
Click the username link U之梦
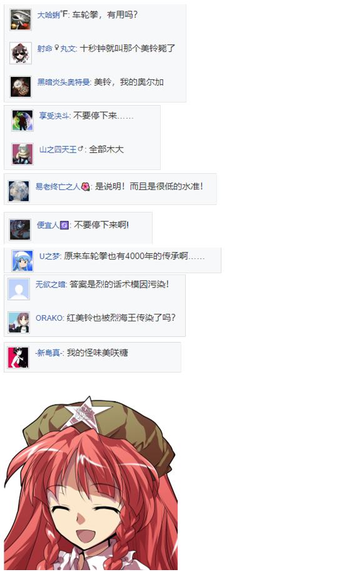click(x=50, y=256)
